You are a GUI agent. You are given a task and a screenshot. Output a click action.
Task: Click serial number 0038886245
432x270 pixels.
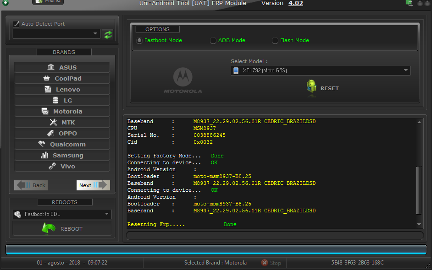210,135
